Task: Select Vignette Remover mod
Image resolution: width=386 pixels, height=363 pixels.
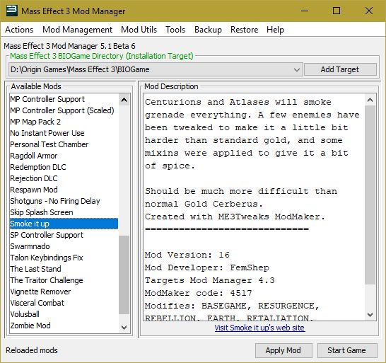Action: (64, 292)
